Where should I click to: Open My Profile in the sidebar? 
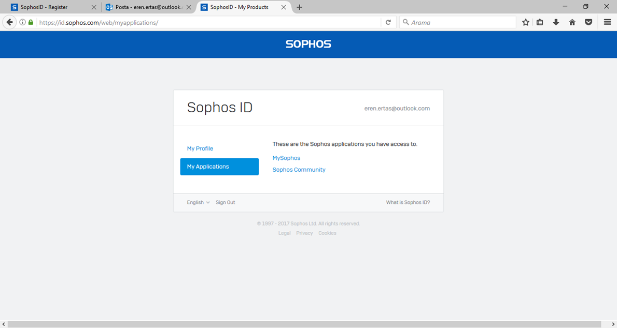point(200,148)
